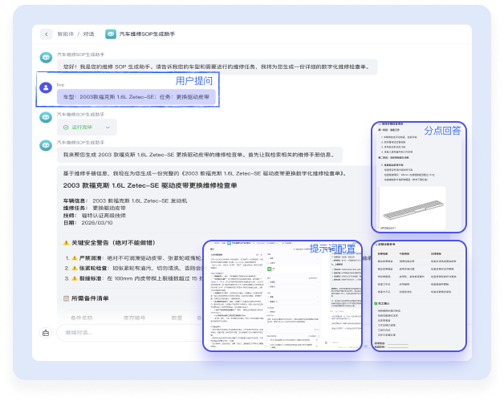Expand the 运行完毕 run status chevron
The height and width of the screenshot is (401, 504).
pos(108,128)
